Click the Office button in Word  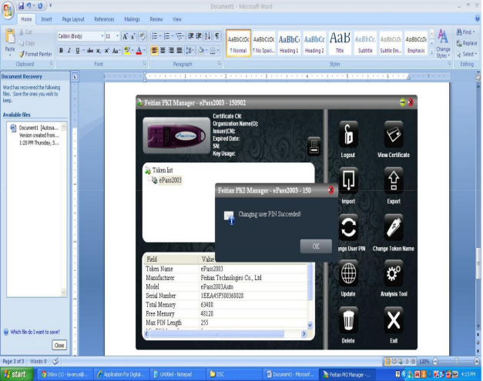[x=8, y=10]
